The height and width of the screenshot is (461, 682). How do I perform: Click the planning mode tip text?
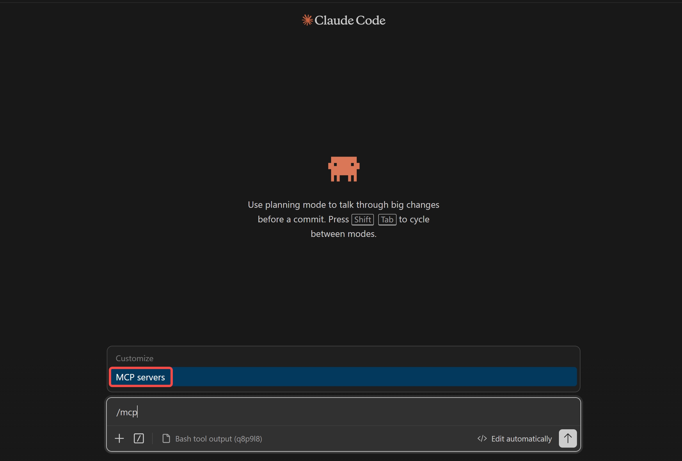pyautogui.click(x=343, y=219)
